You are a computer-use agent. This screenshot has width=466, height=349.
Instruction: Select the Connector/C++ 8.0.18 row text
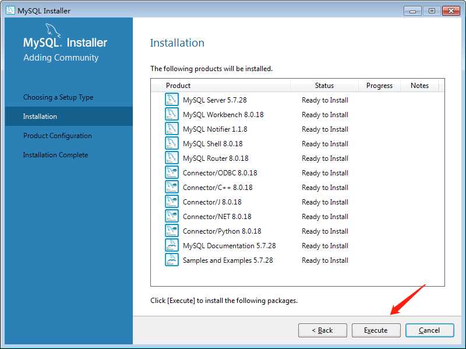click(217, 187)
